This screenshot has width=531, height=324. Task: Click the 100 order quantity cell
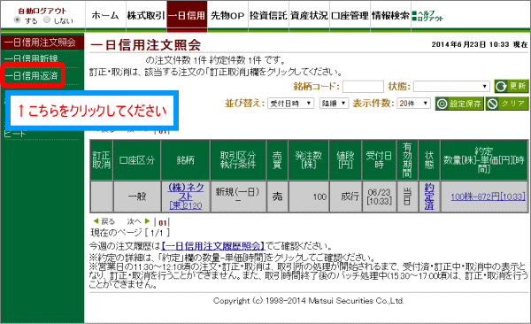(309, 197)
